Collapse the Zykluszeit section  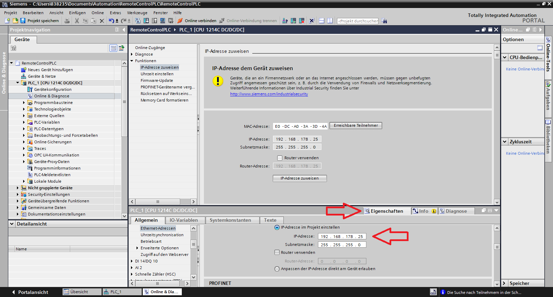click(x=505, y=142)
